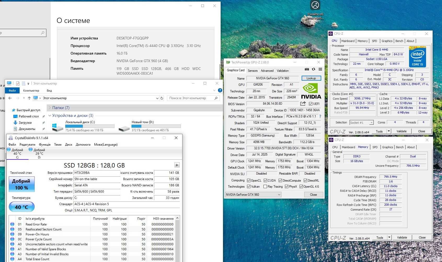This screenshot has width=442, height=262.
Task: Click New Volume (D:) usage bar
Action: pos(156,126)
